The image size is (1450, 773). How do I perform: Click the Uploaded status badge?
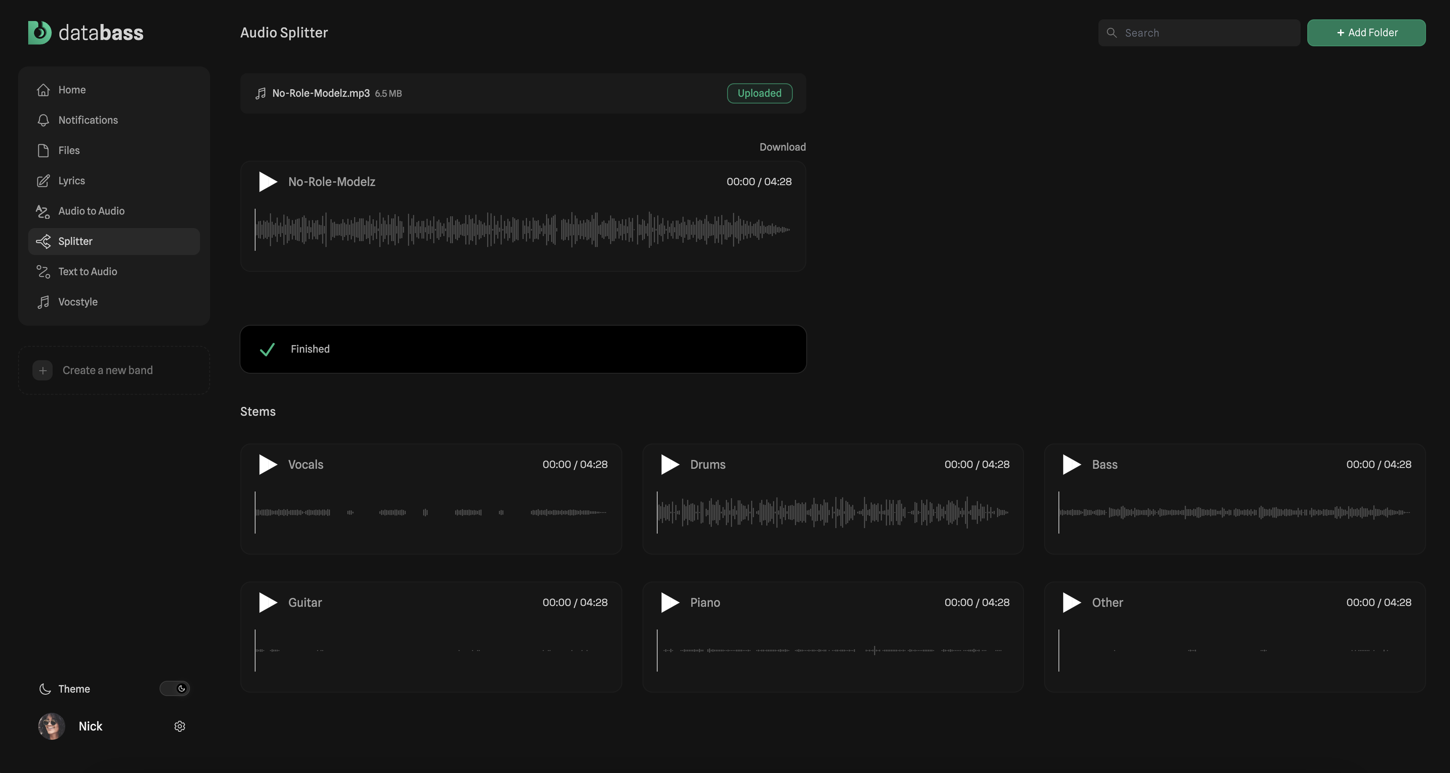click(x=760, y=93)
